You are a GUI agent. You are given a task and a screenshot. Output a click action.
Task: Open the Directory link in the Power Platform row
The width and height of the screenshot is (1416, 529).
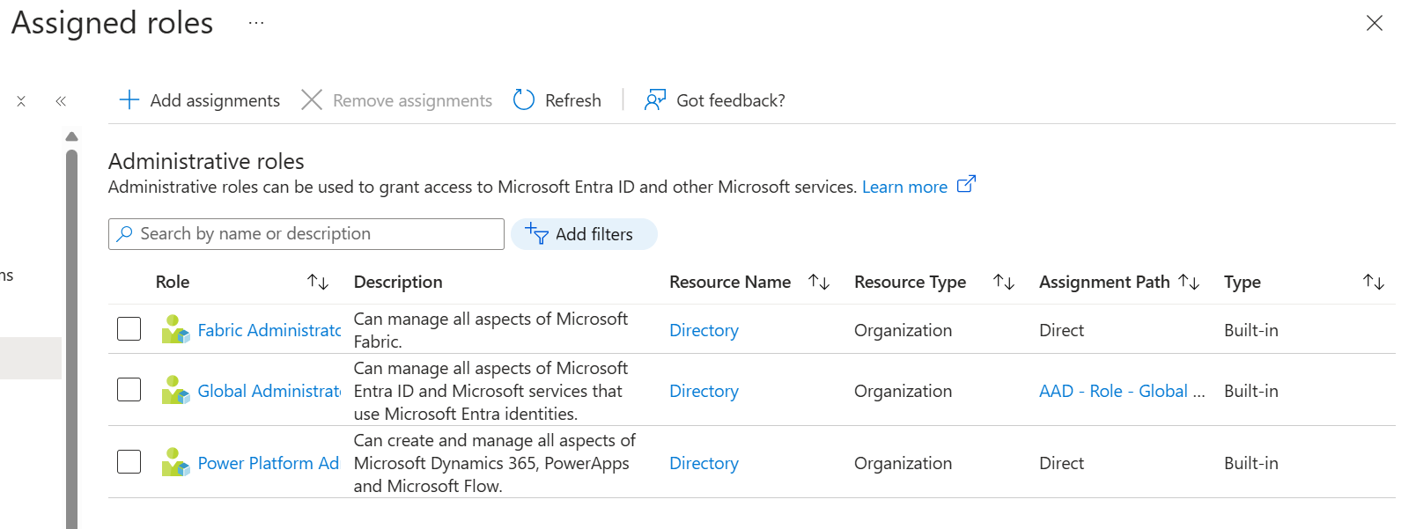click(x=704, y=463)
